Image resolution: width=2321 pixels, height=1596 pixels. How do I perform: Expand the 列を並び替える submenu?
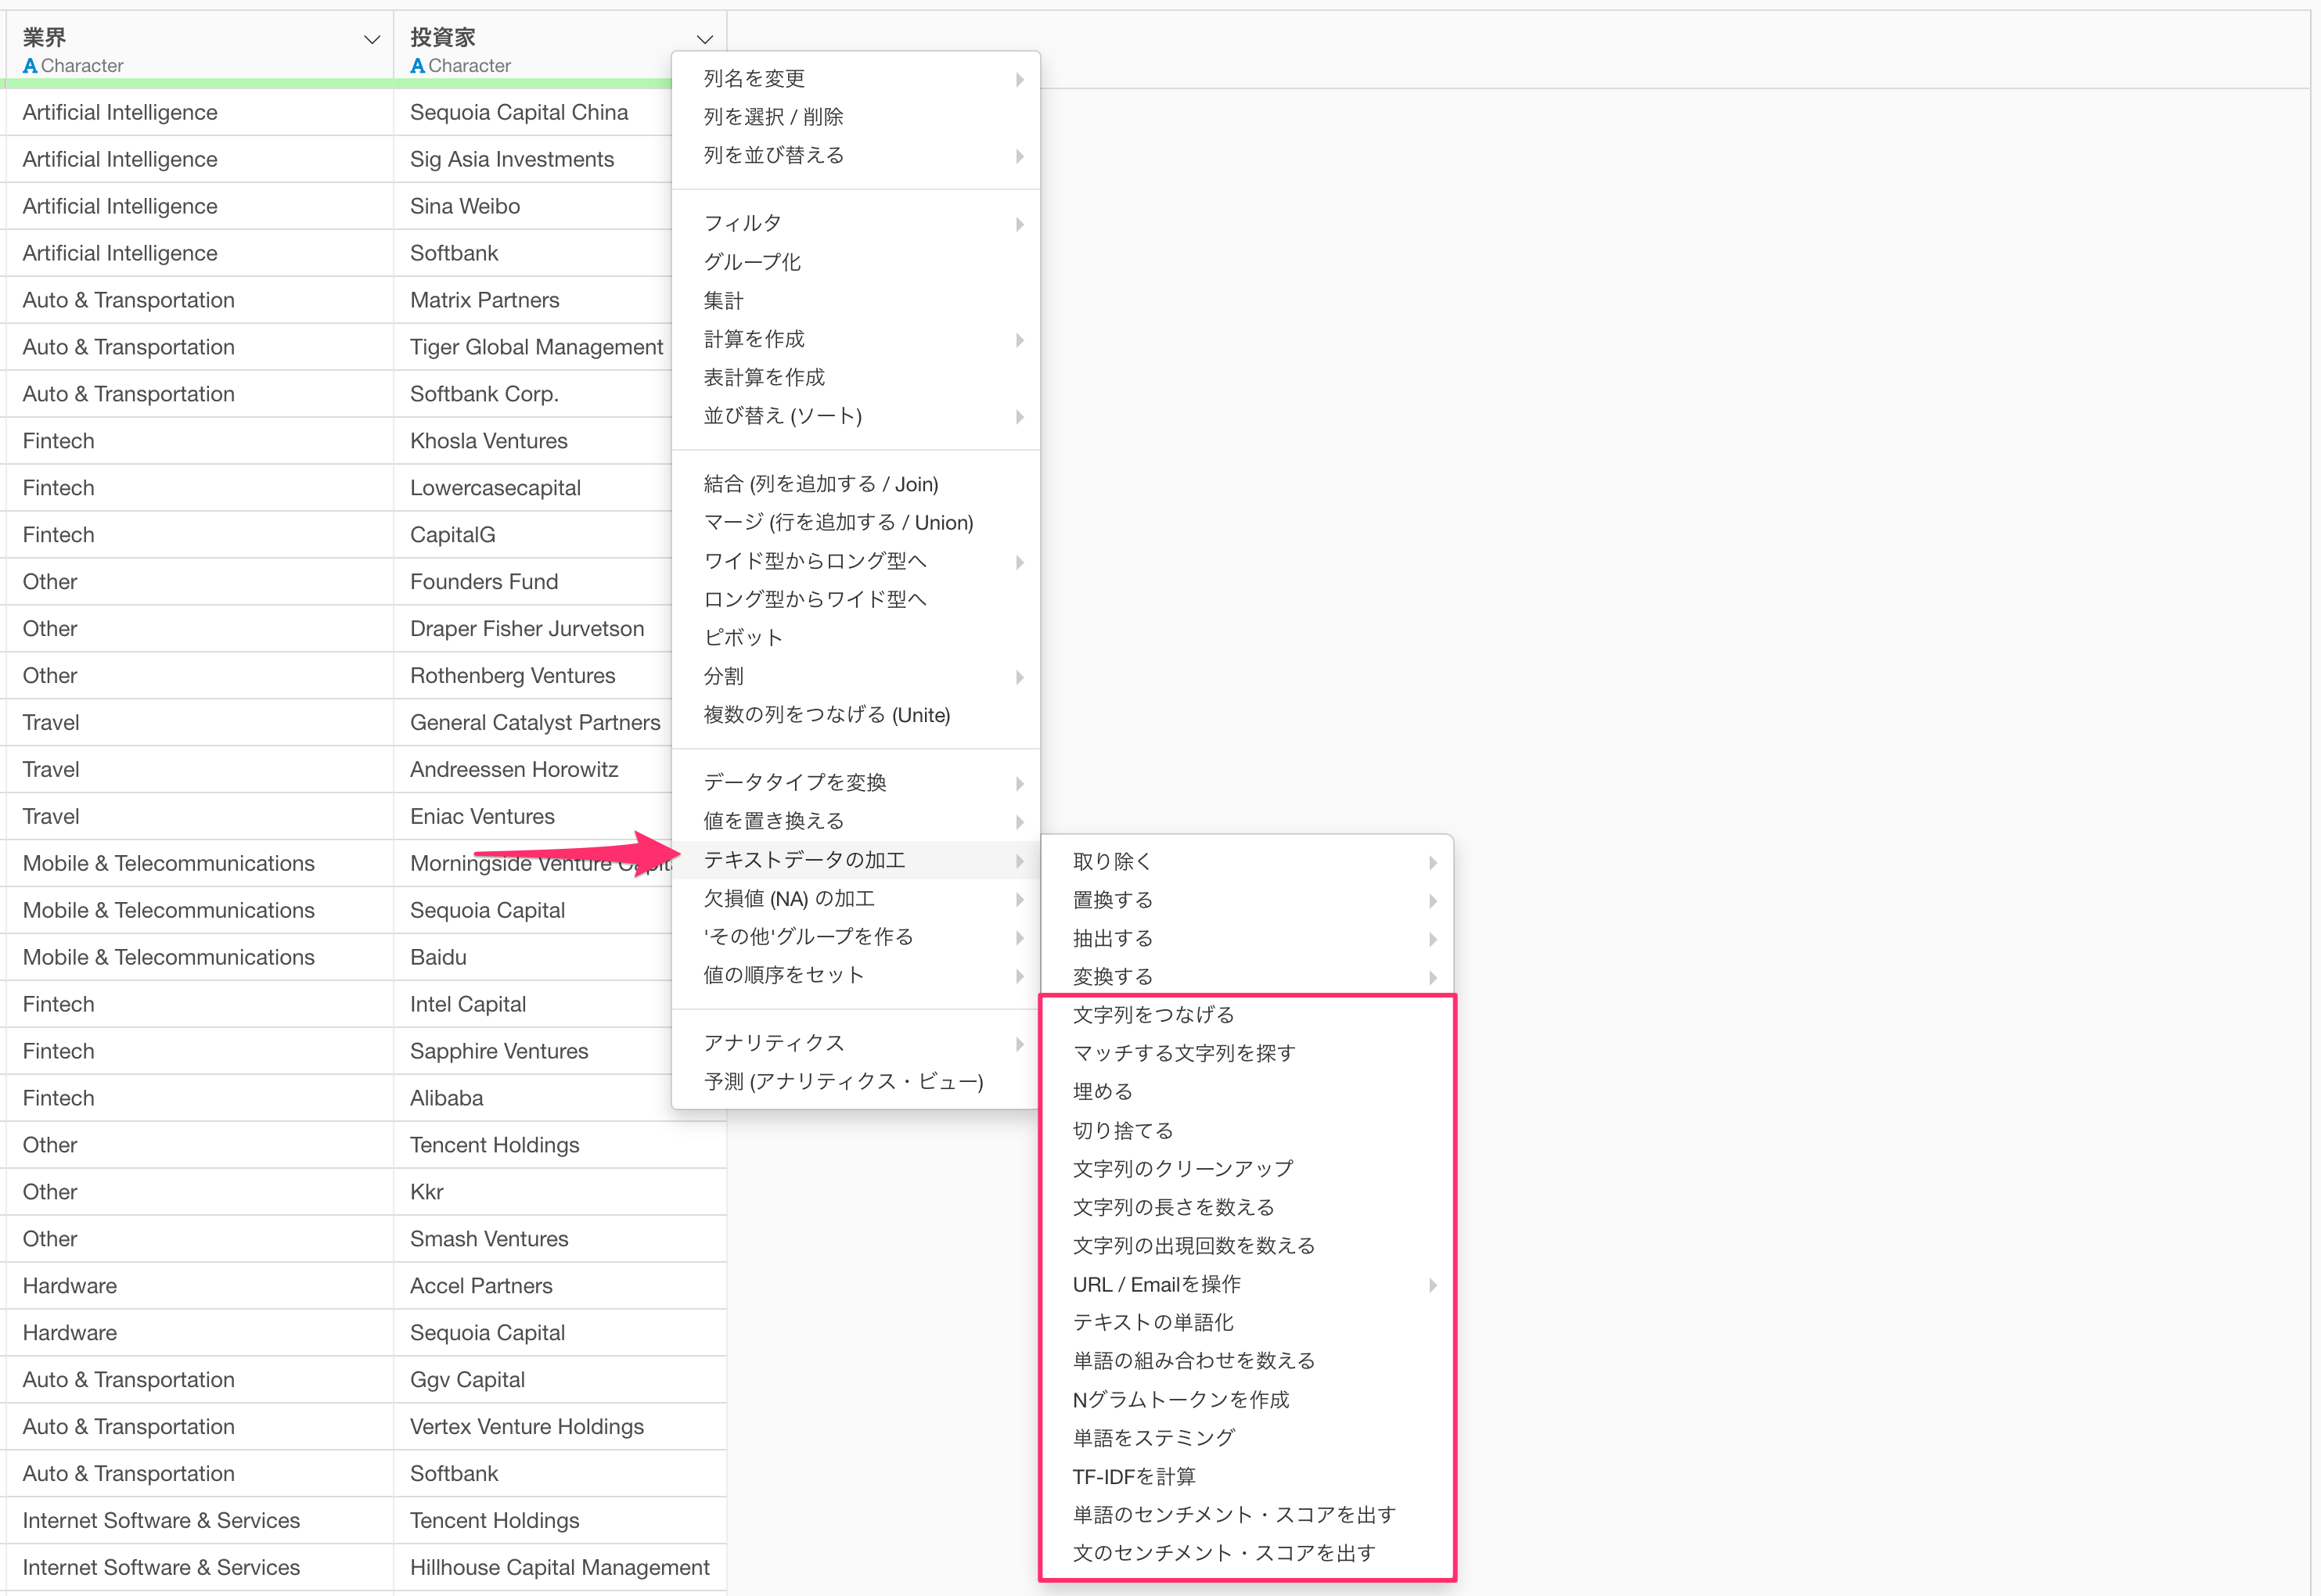[x=856, y=156]
